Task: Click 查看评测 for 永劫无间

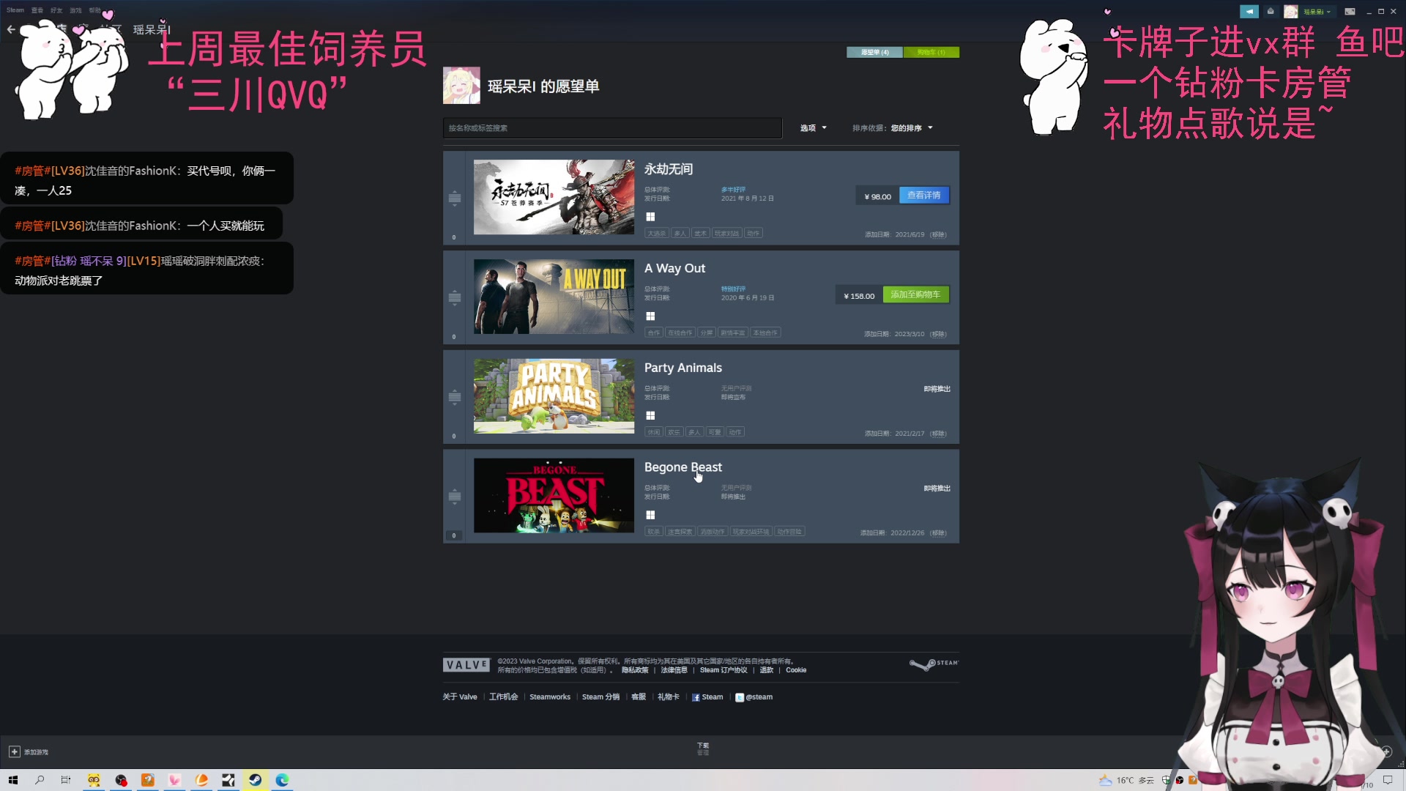Action: 922,196
